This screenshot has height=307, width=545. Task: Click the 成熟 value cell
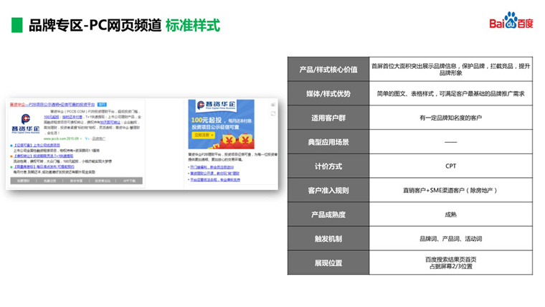point(451,214)
